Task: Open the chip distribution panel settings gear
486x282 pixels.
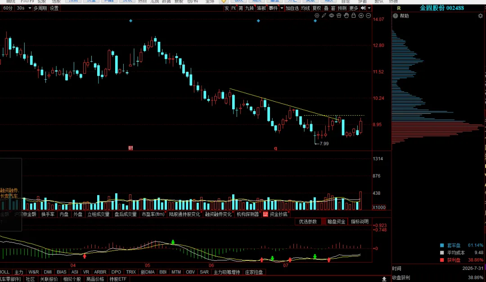Action: [x=481, y=16]
